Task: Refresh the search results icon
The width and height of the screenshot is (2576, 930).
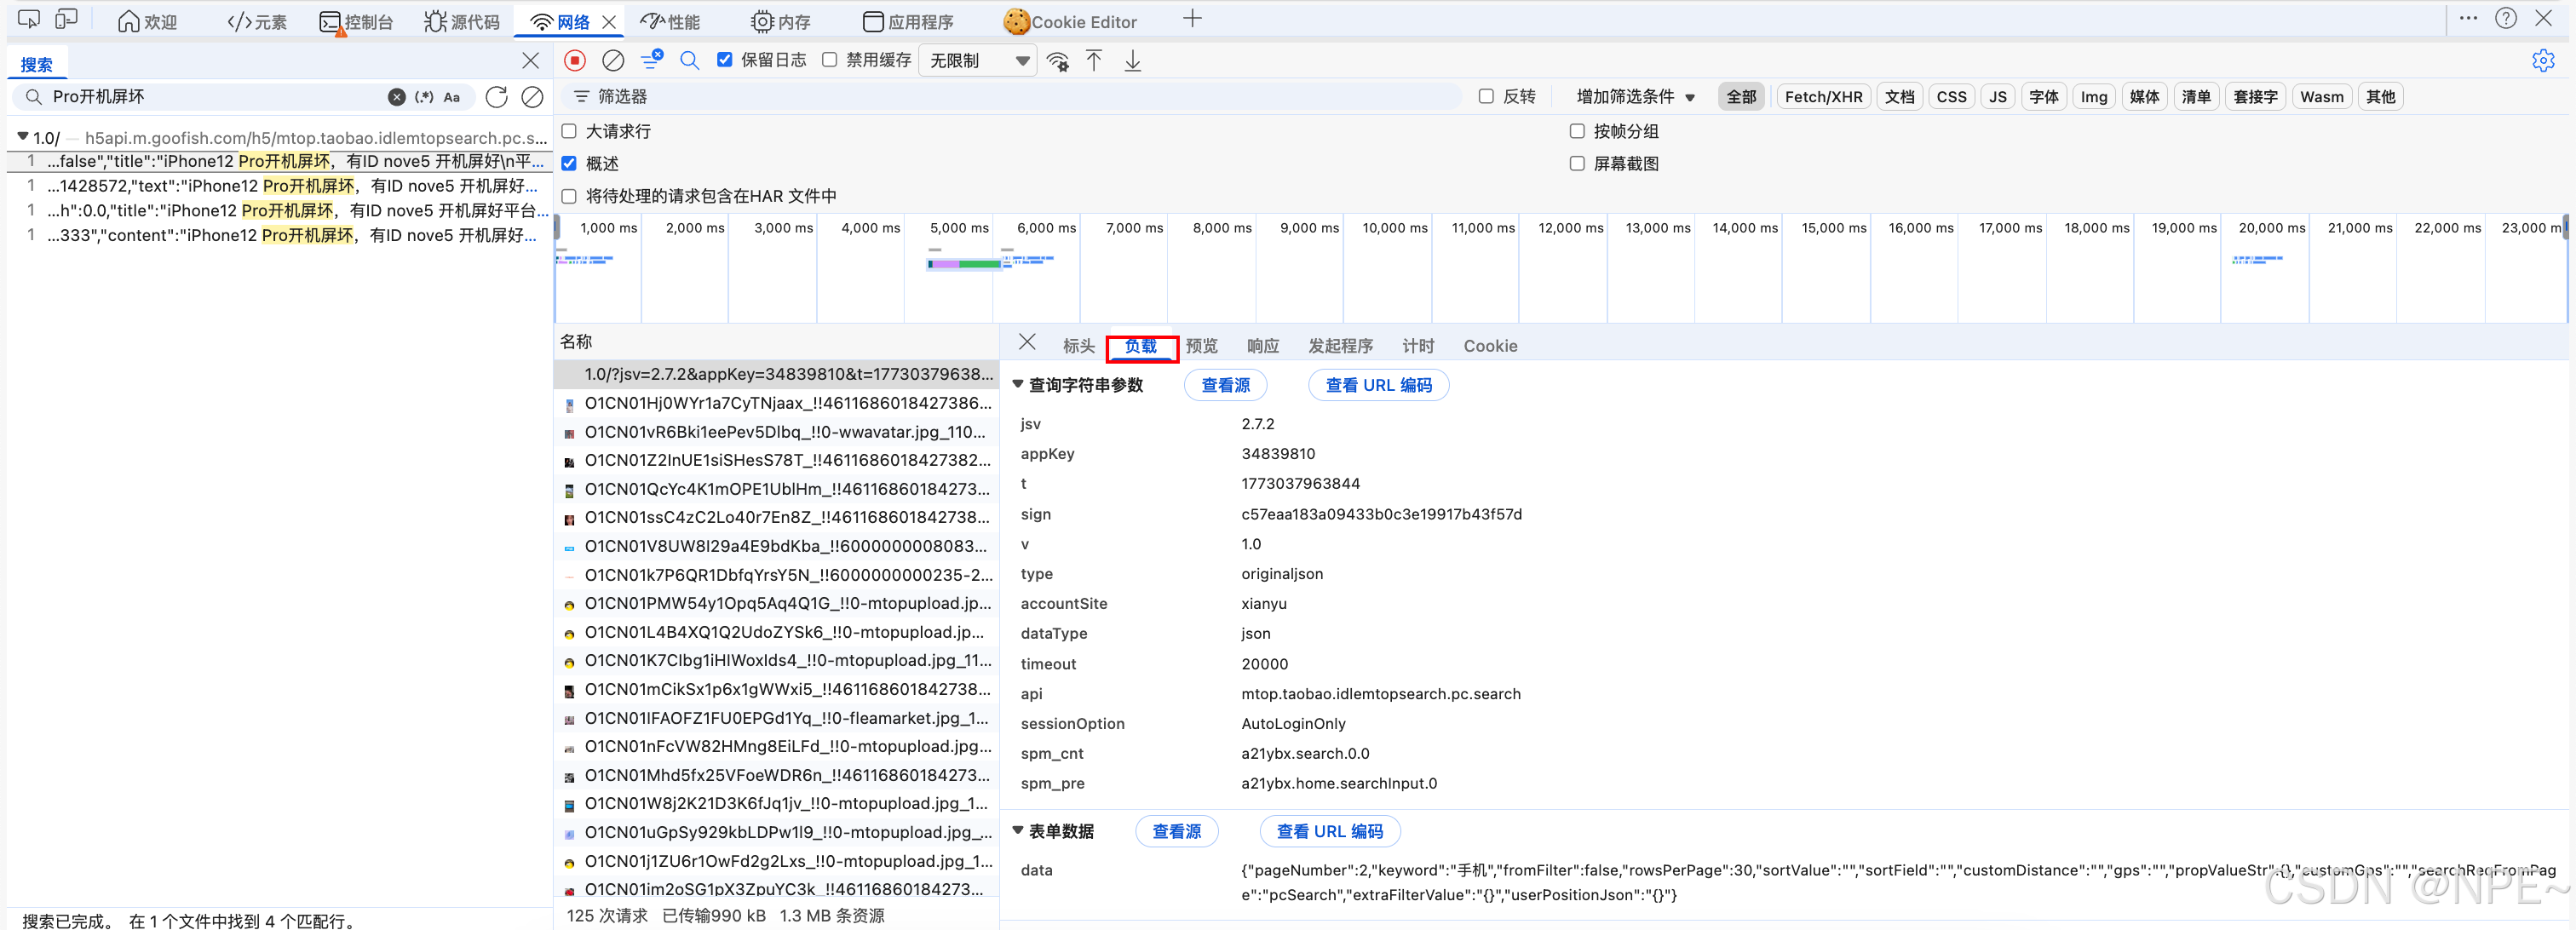Action: click(496, 97)
